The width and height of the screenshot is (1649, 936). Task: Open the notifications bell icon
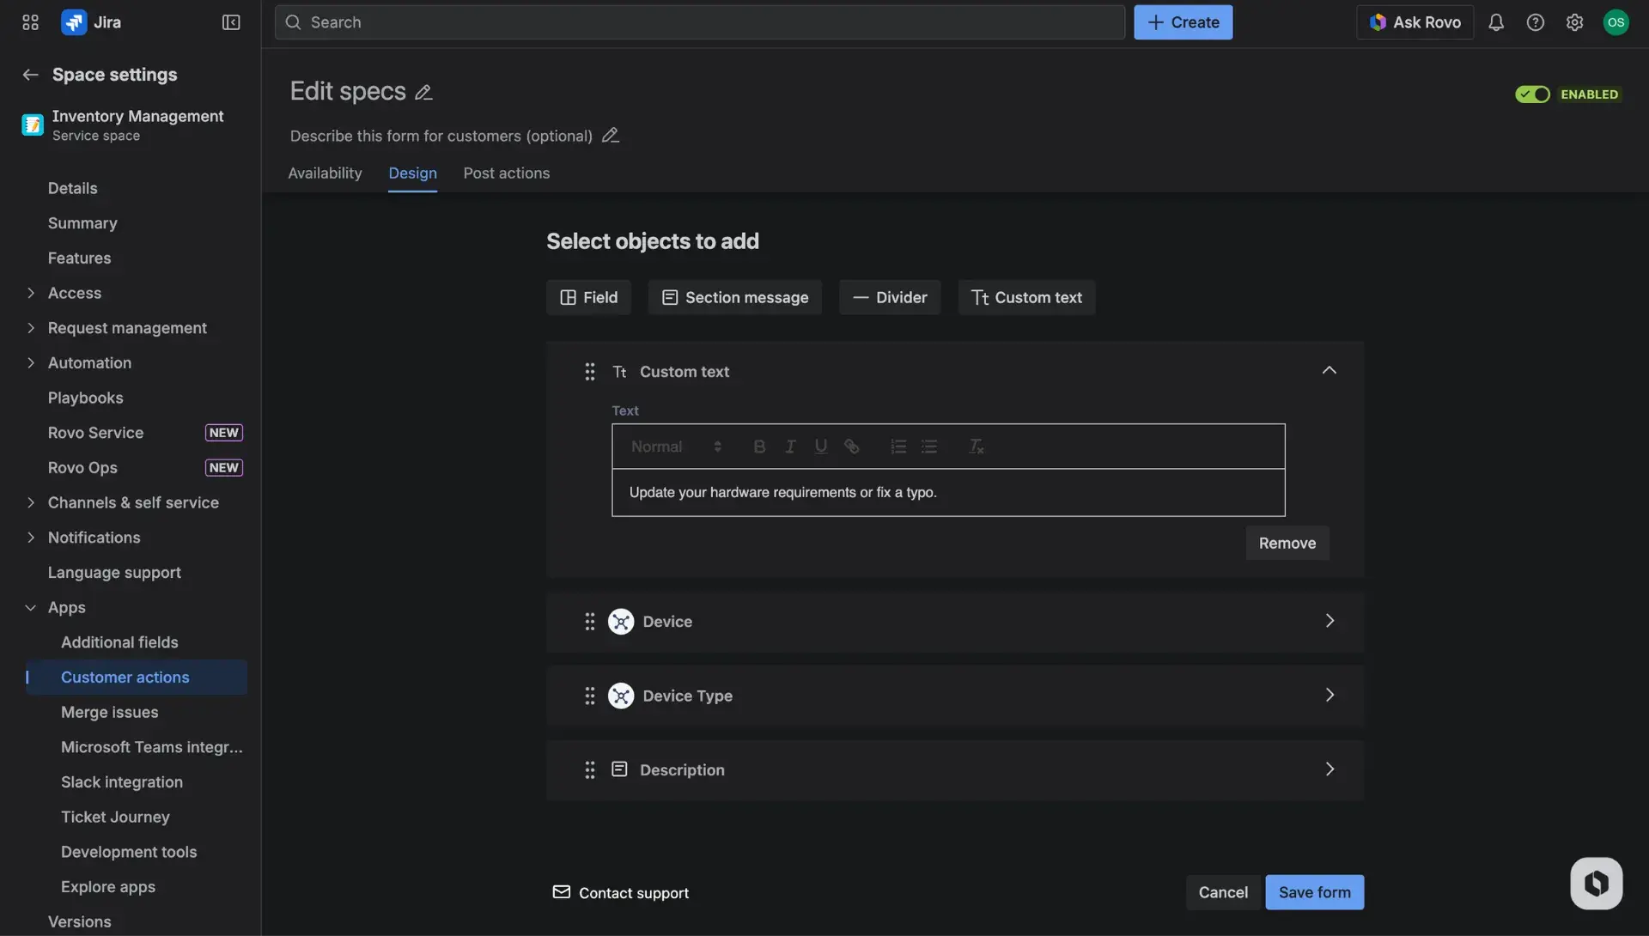(1496, 21)
